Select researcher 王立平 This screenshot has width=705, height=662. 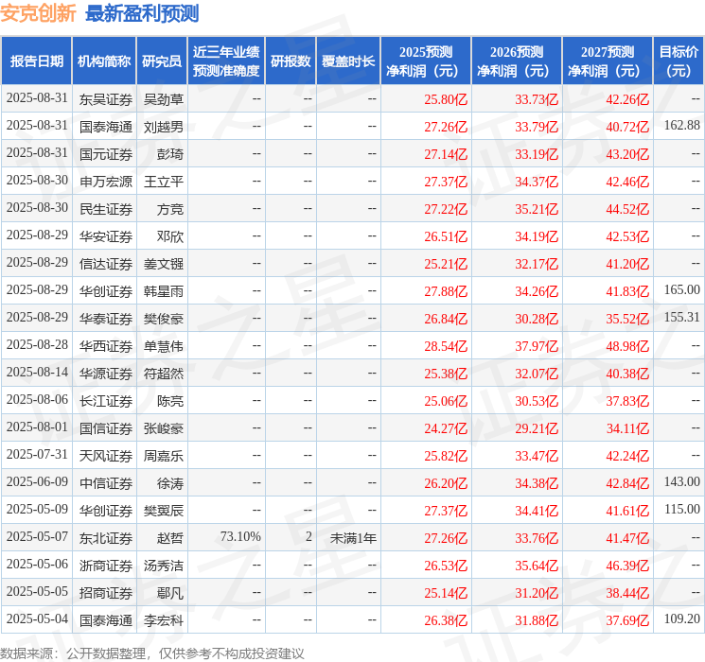[x=163, y=182]
